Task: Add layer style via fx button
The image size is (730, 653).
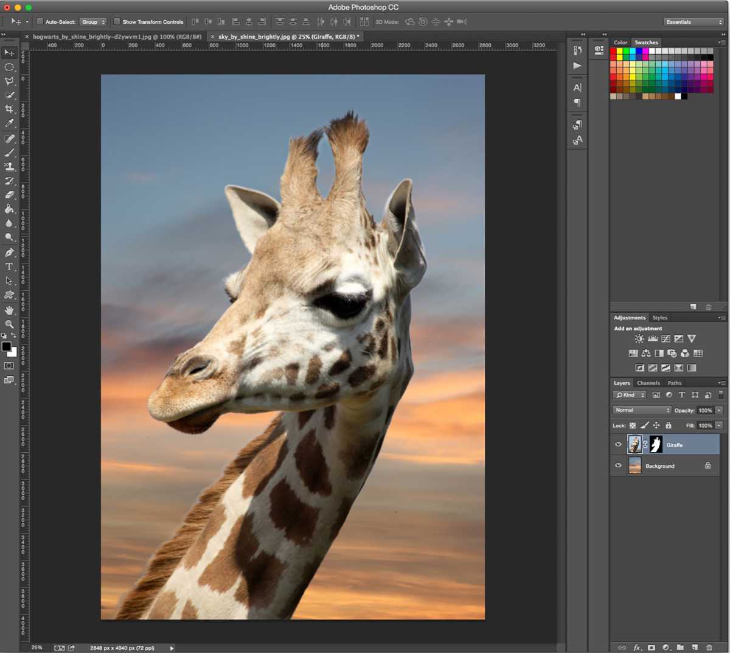Action: tap(637, 648)
